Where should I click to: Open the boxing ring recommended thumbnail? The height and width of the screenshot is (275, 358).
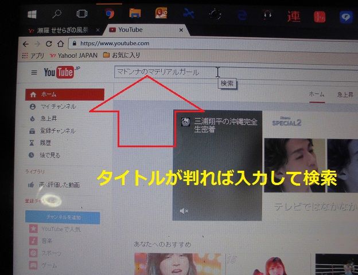337,265
